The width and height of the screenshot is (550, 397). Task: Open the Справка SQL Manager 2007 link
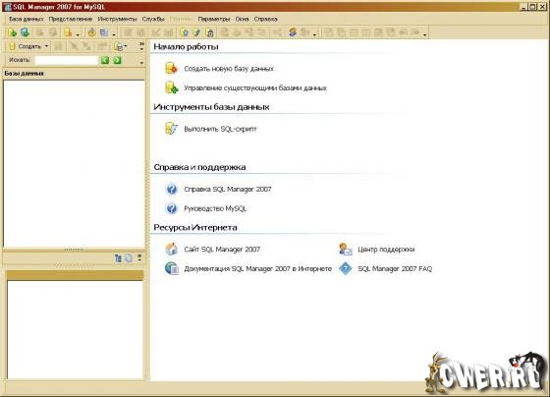tap(228, 190)
